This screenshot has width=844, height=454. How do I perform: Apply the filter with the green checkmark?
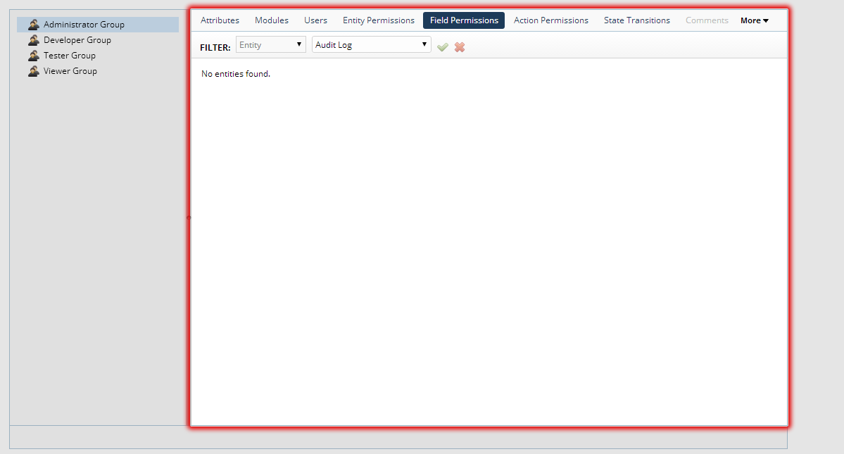point(443,47)
